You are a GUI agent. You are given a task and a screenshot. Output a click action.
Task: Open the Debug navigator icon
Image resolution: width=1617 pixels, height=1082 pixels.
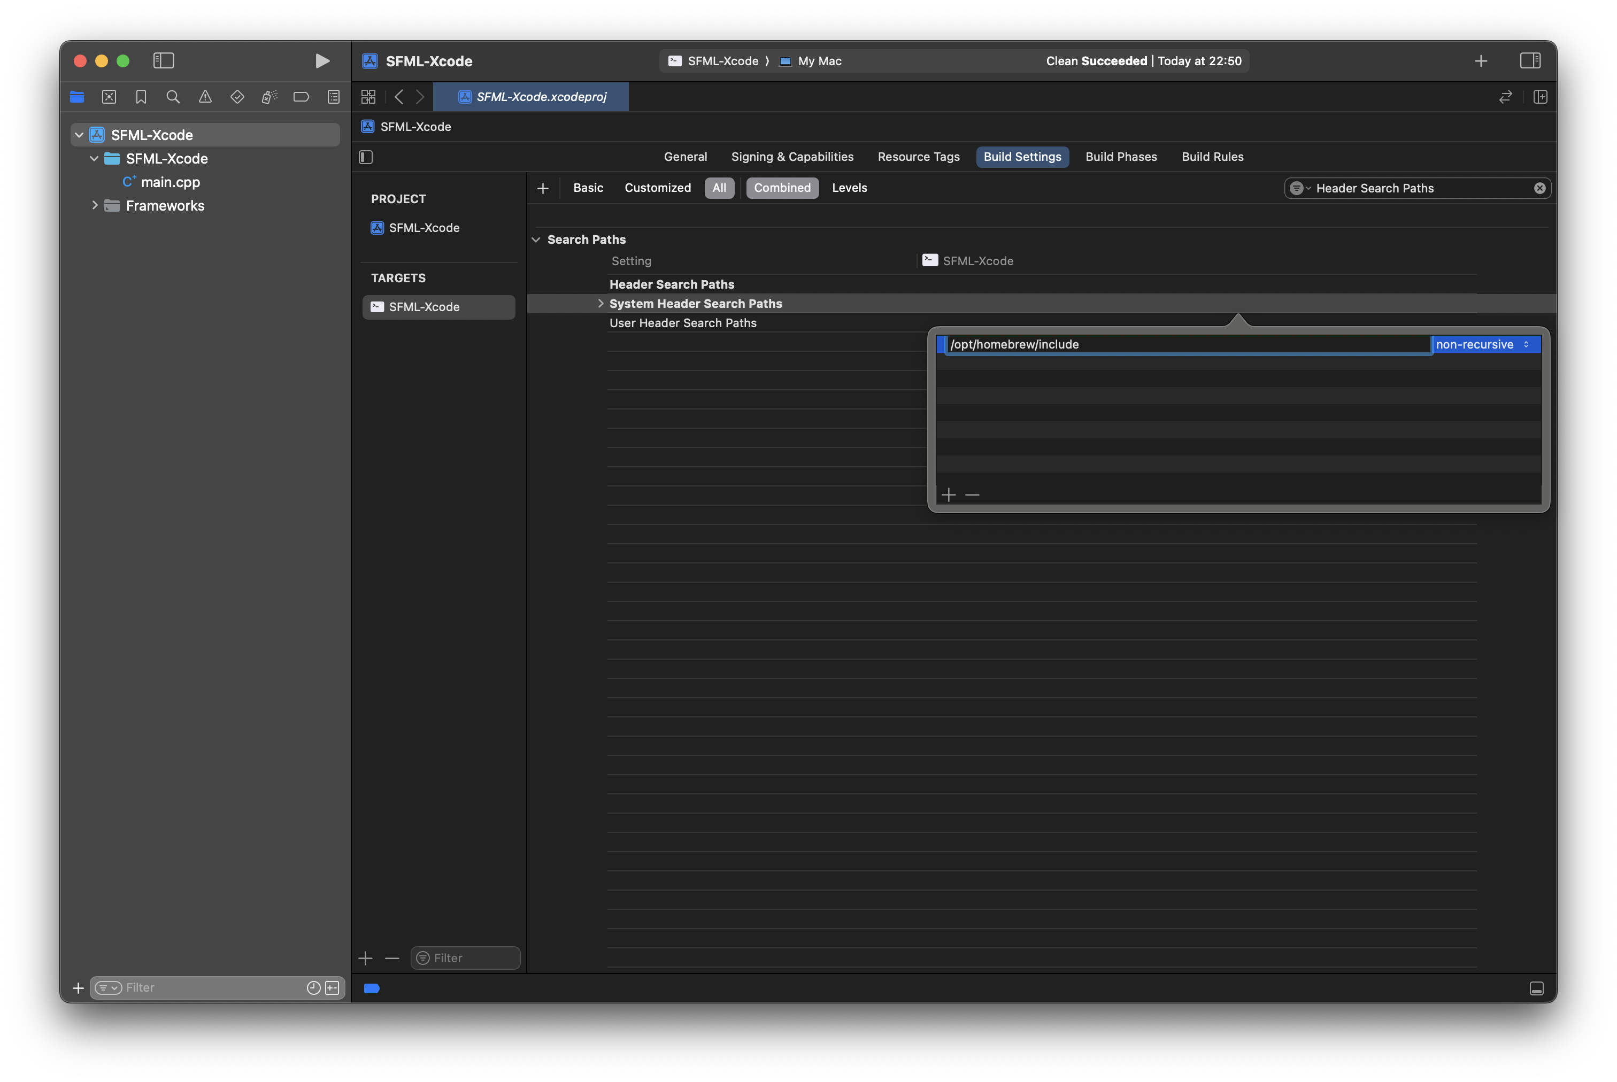pyautogui.click(x=269, y=97)
